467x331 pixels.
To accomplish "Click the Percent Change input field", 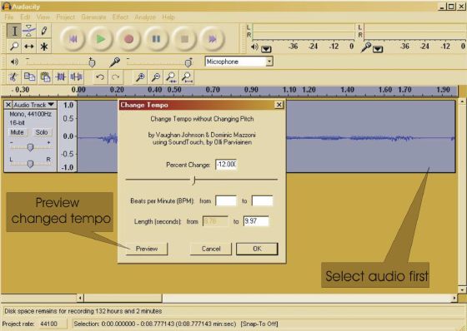I will [226, 165].
